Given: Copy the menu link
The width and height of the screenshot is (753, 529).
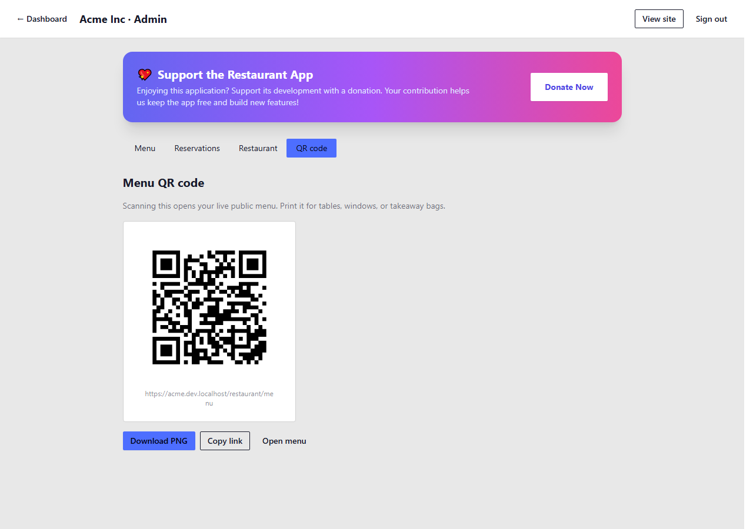Looking at the screenshot, I should click(x=225, y=441).
